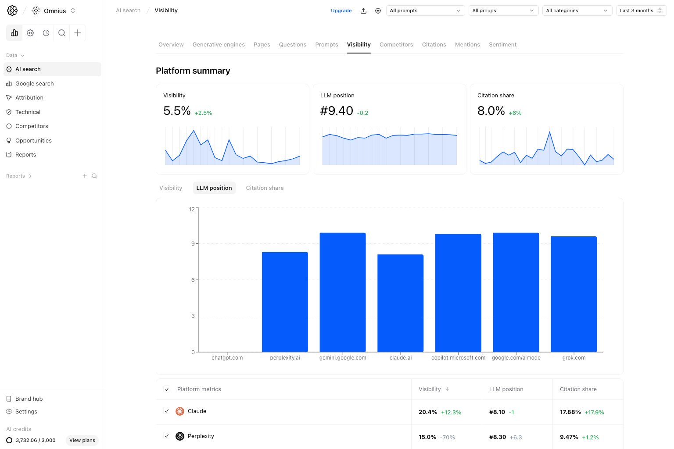Click the Citation share column header
674x449 pixels.
coord(578,389)
